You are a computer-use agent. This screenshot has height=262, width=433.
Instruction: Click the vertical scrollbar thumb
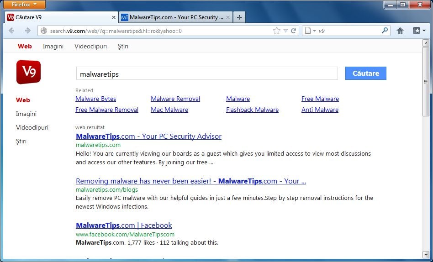pyautogui.click(x=426, y=81)
